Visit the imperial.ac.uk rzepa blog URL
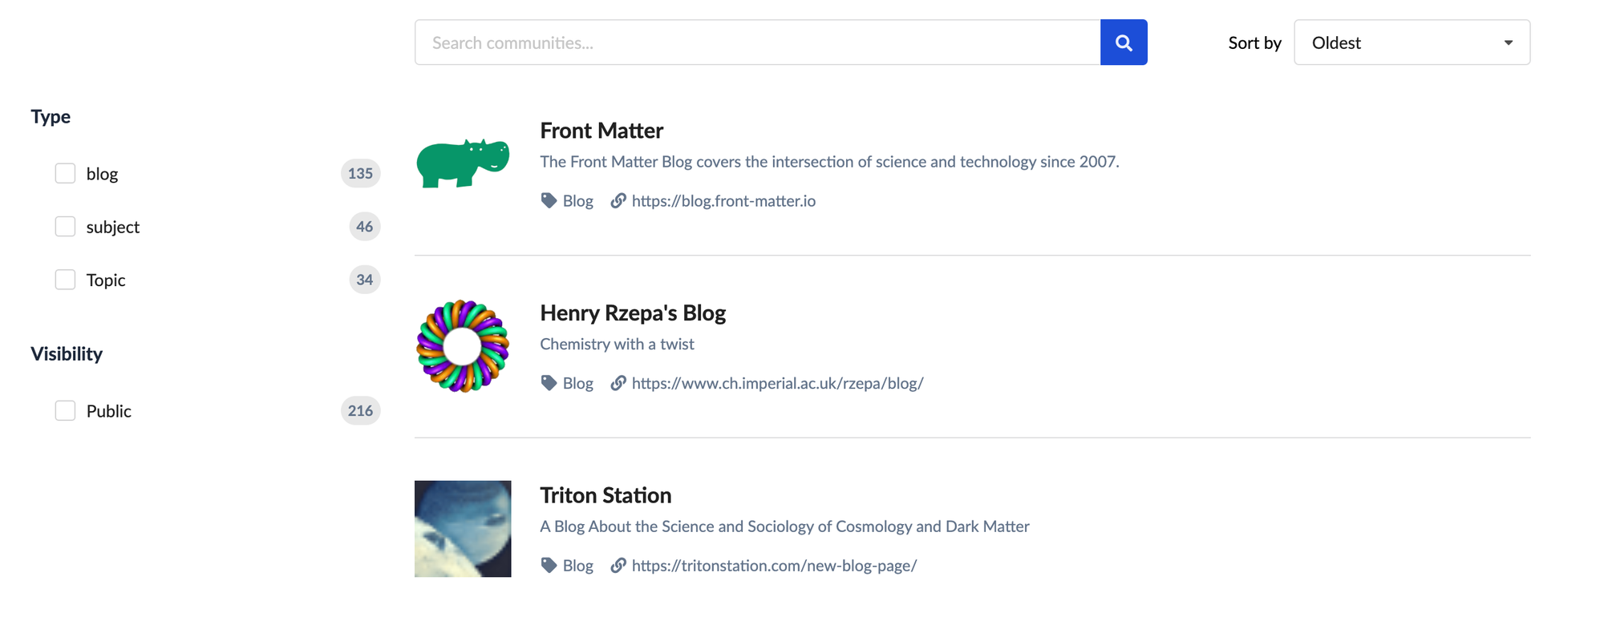Image resolution: width=1604 pixels, height=617 pixels. tap(777, 383)
